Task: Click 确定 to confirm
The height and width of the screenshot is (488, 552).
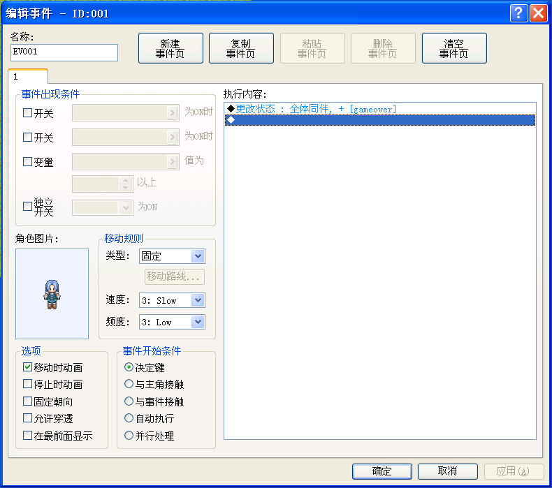Action: click(x=382, y=471)
